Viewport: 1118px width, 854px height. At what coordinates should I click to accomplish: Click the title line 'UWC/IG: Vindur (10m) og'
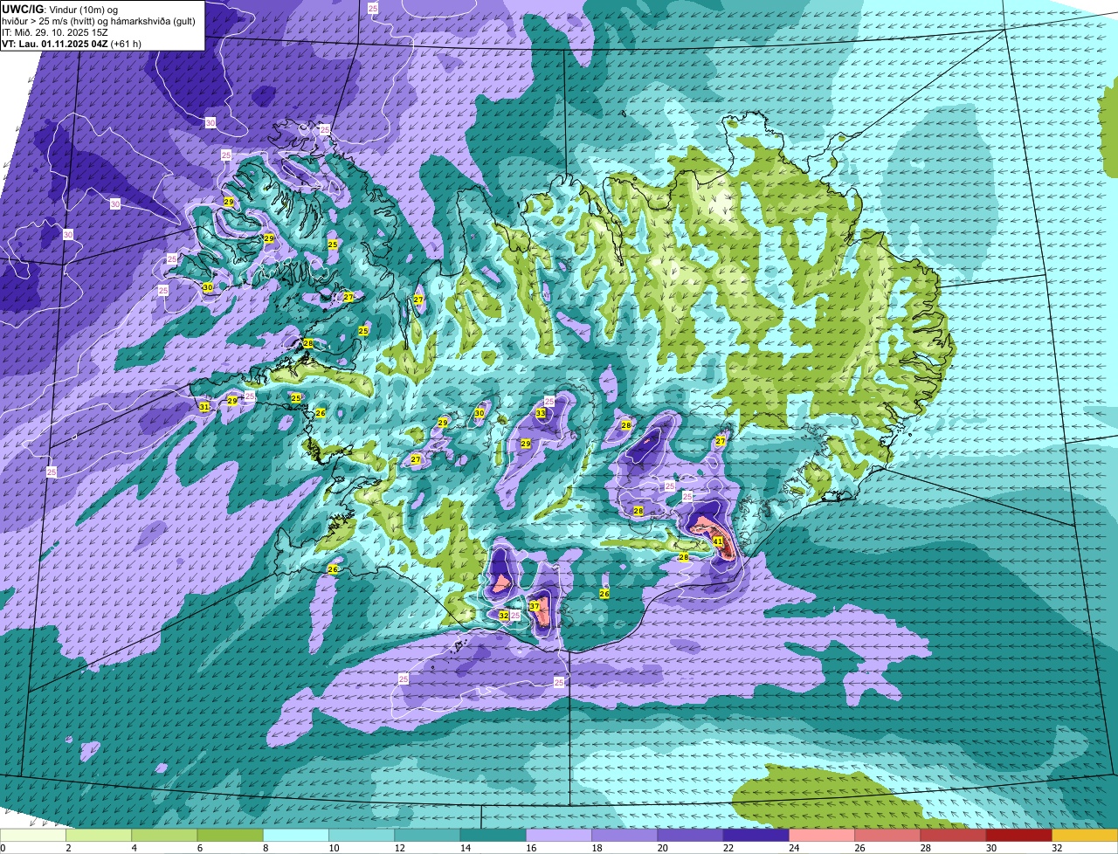pyautogui.click(x=59, y=10)
